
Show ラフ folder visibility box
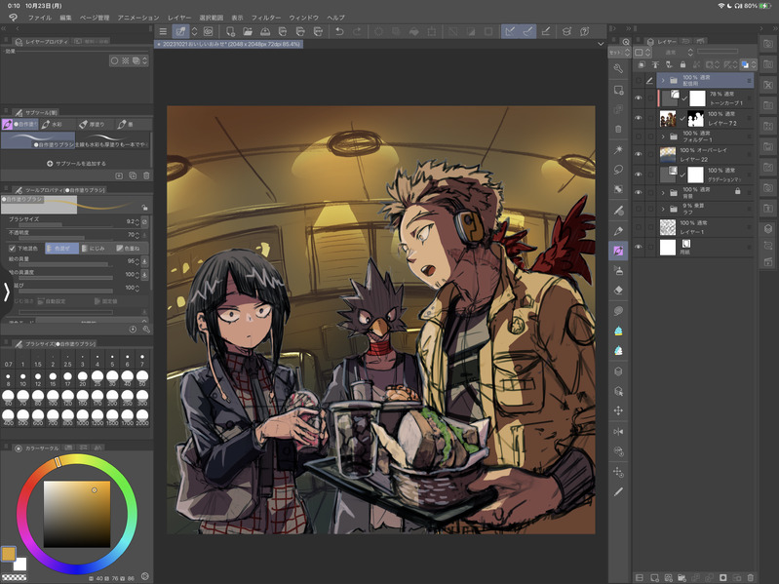click(x=639, y=209)
